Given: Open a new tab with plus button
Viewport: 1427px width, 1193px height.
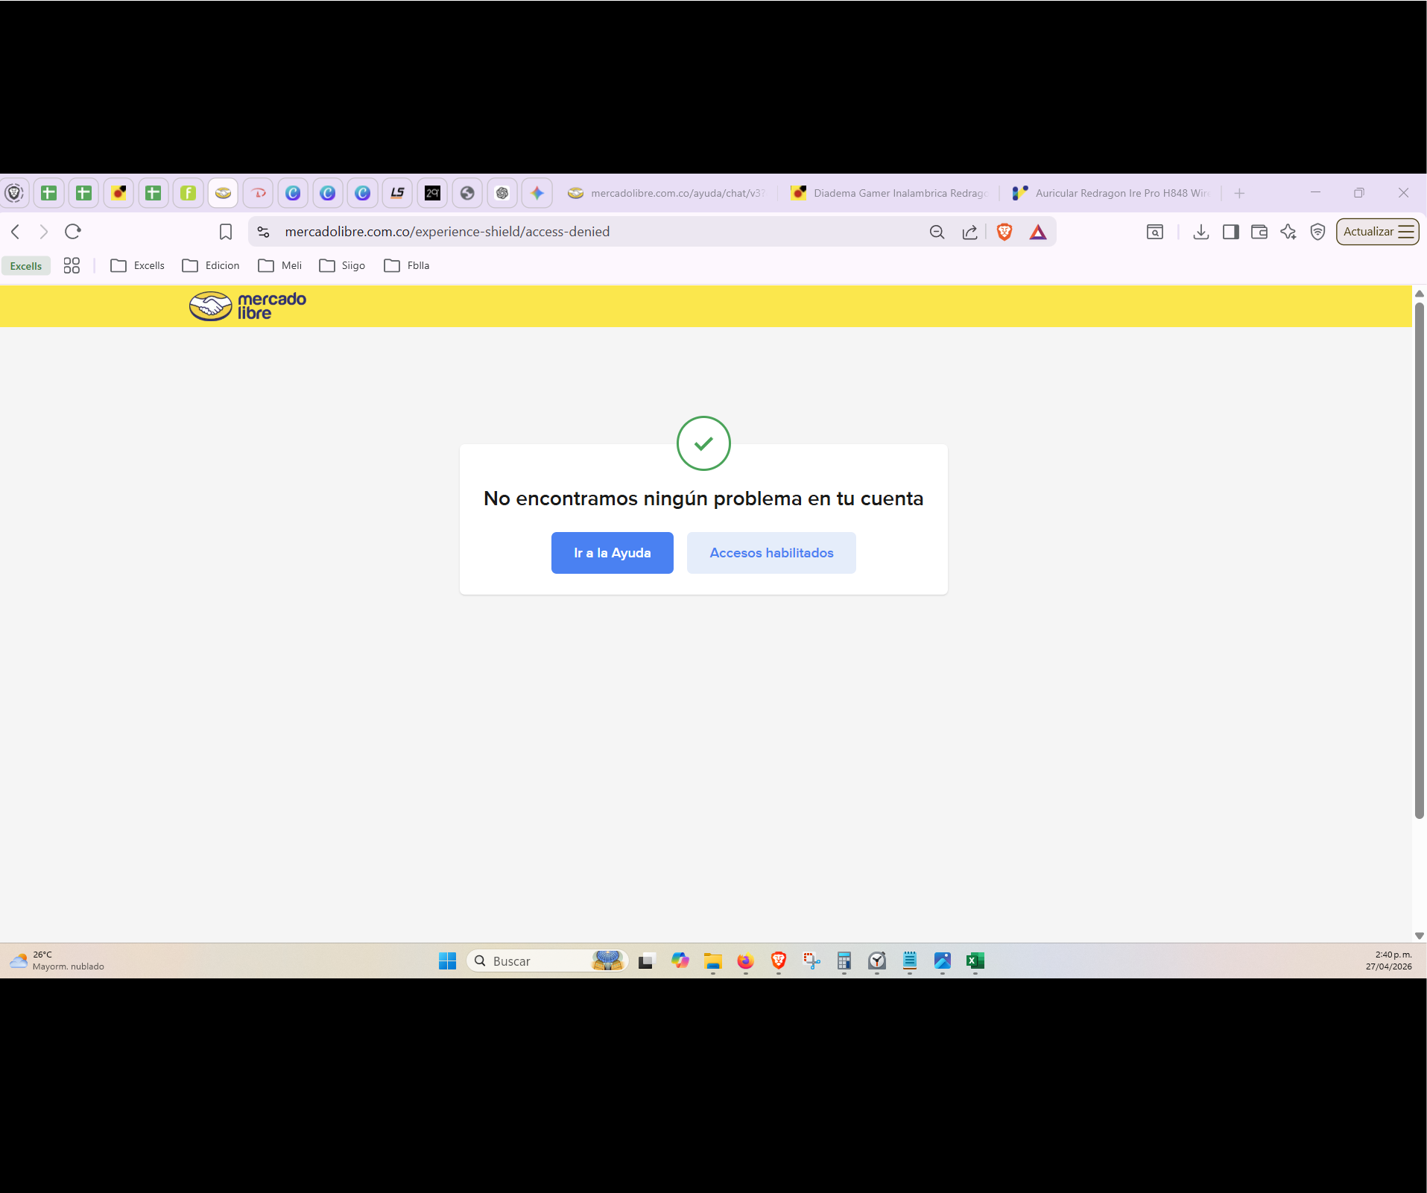Looking at the screenshot, I should coord(1239,193).
